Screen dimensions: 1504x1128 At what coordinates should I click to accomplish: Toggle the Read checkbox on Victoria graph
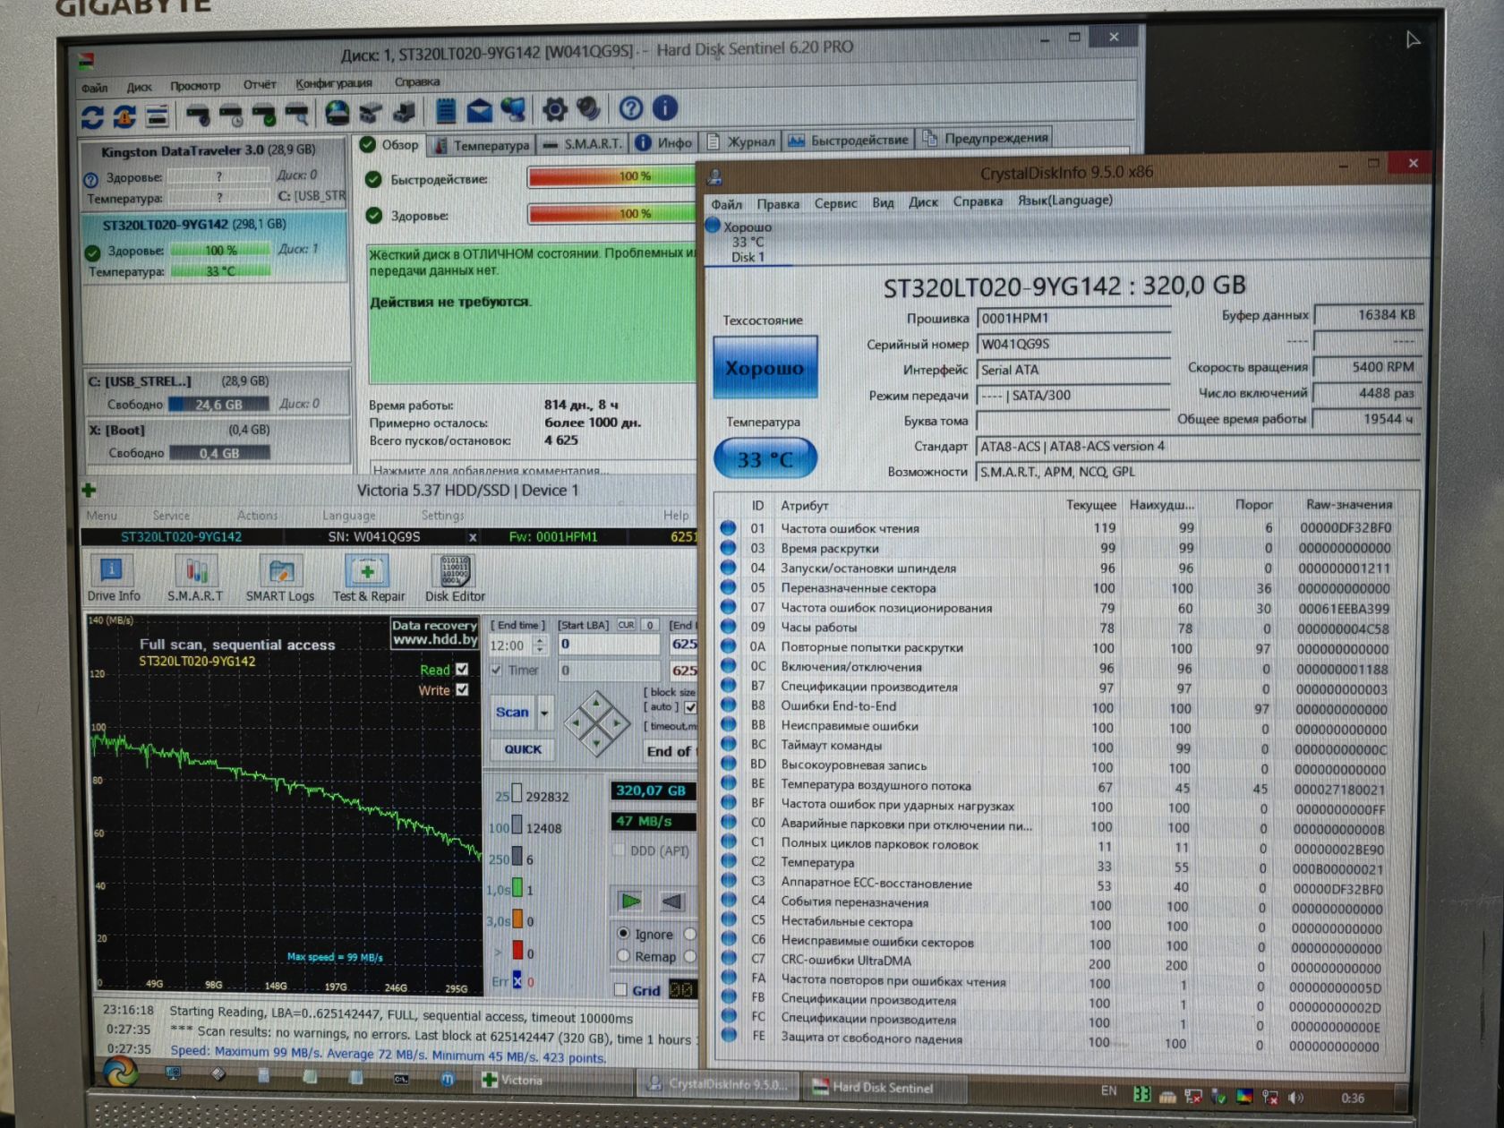462,669
